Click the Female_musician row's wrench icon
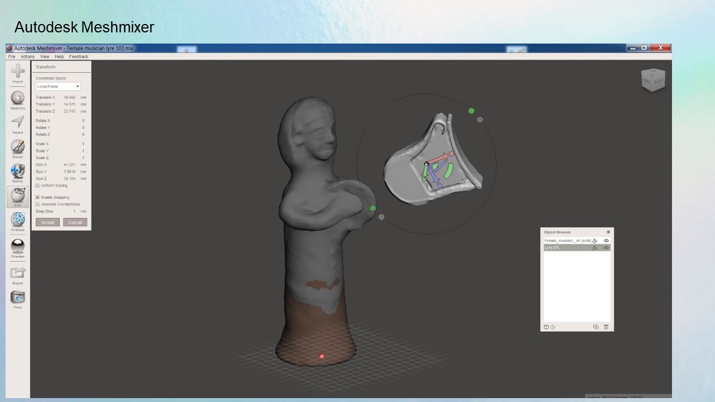The image size is (715, 402). (x=595, y=241)
